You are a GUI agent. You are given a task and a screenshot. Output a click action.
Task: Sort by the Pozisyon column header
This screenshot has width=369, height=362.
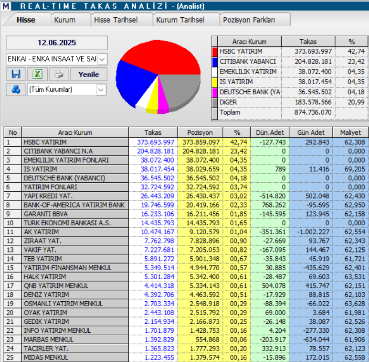click(200, 132)
